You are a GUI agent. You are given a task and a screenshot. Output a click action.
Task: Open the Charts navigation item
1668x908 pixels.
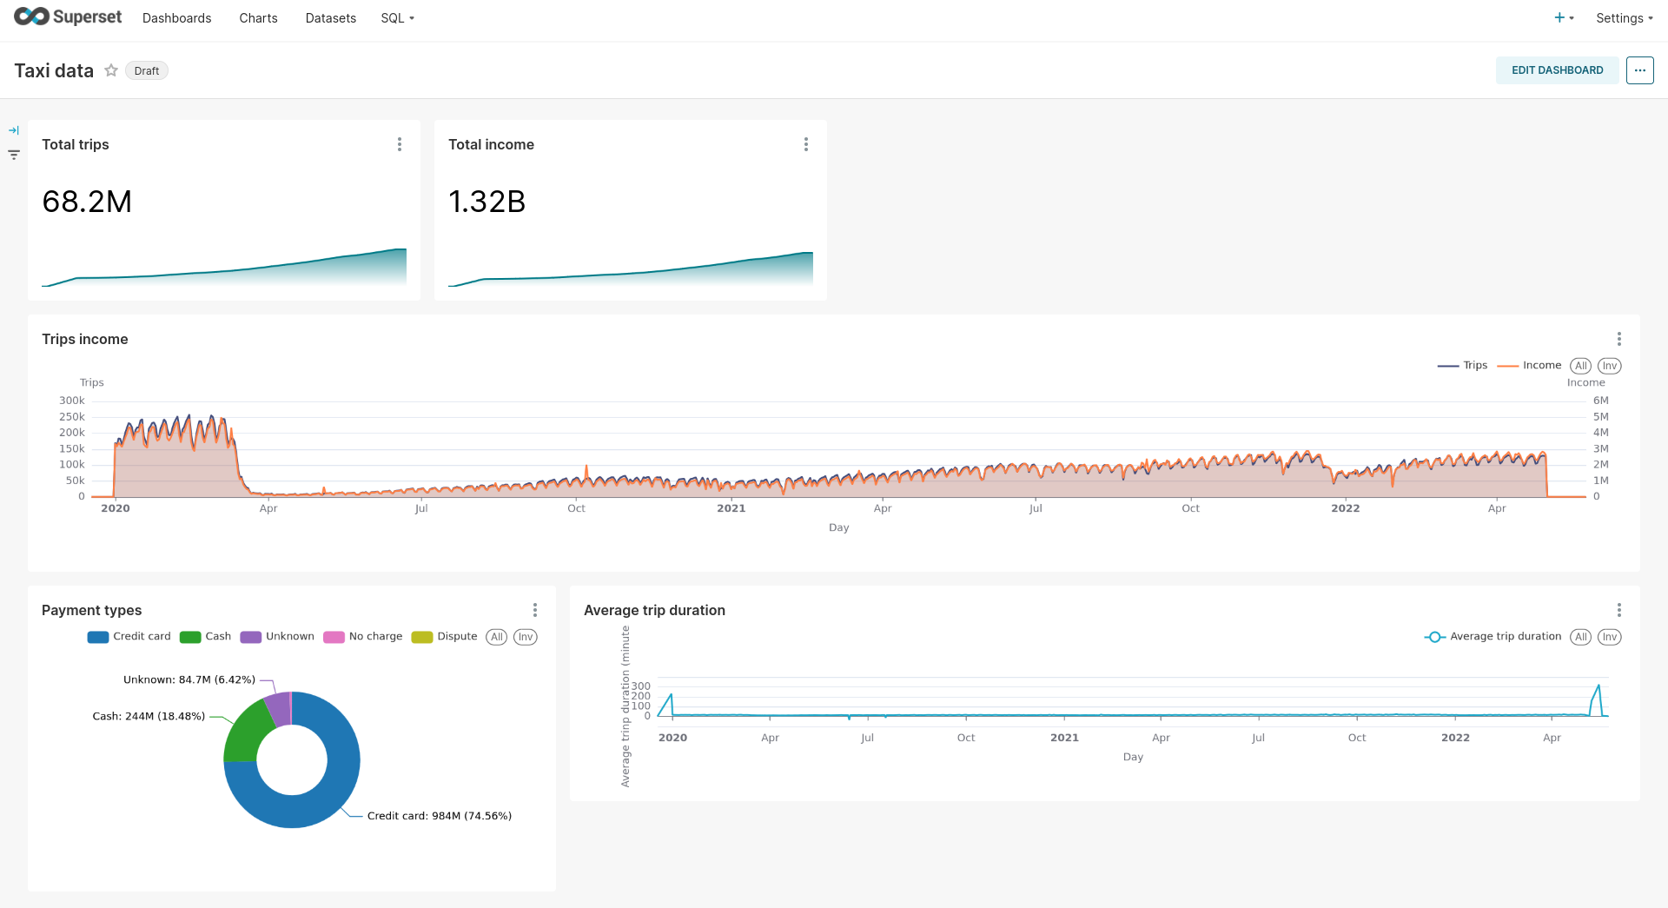tap(258, 18)
